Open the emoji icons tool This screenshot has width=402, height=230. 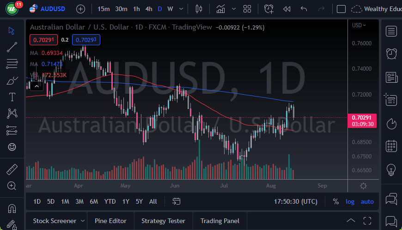[x=12, y=147]
